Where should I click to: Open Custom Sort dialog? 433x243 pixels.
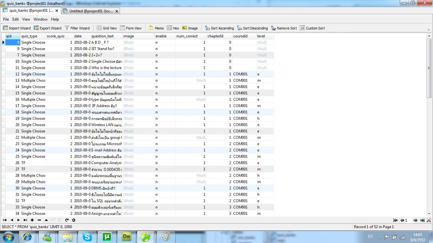(x=312, y=28)
